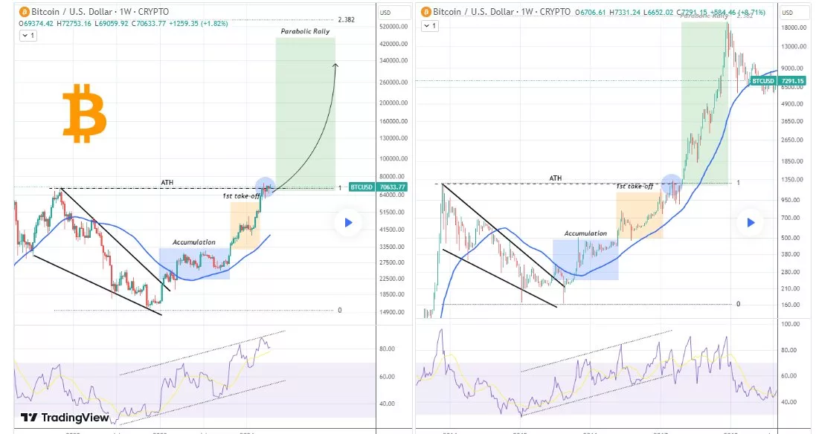Viewport: 816px width, 434px height.
Task: Collapse indicators legend on right chart
Action: [430, 25]
